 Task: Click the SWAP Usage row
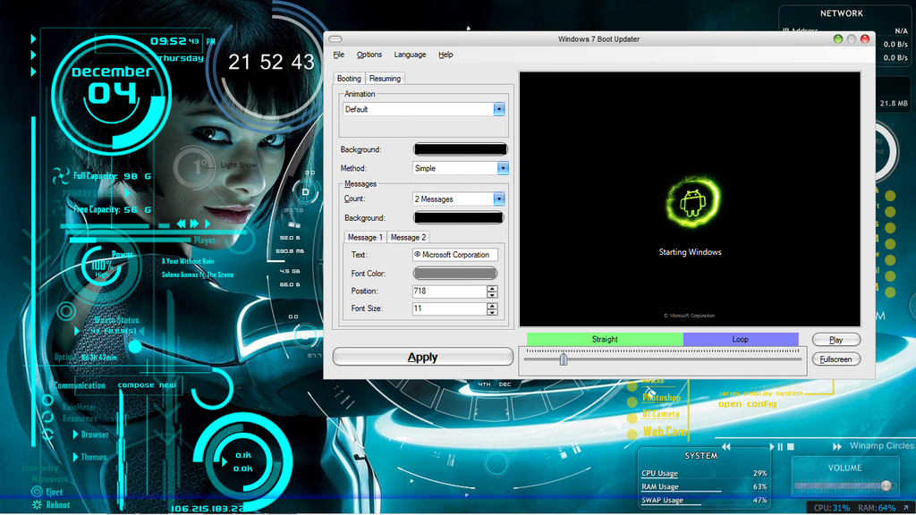[x=704, y=501]
